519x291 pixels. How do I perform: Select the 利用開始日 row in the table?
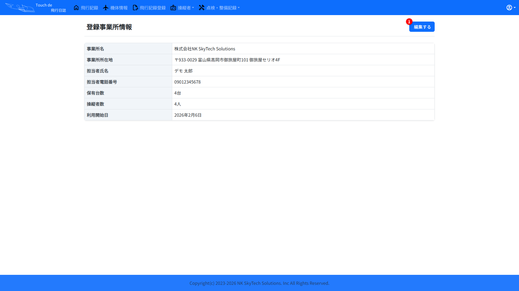259,115
